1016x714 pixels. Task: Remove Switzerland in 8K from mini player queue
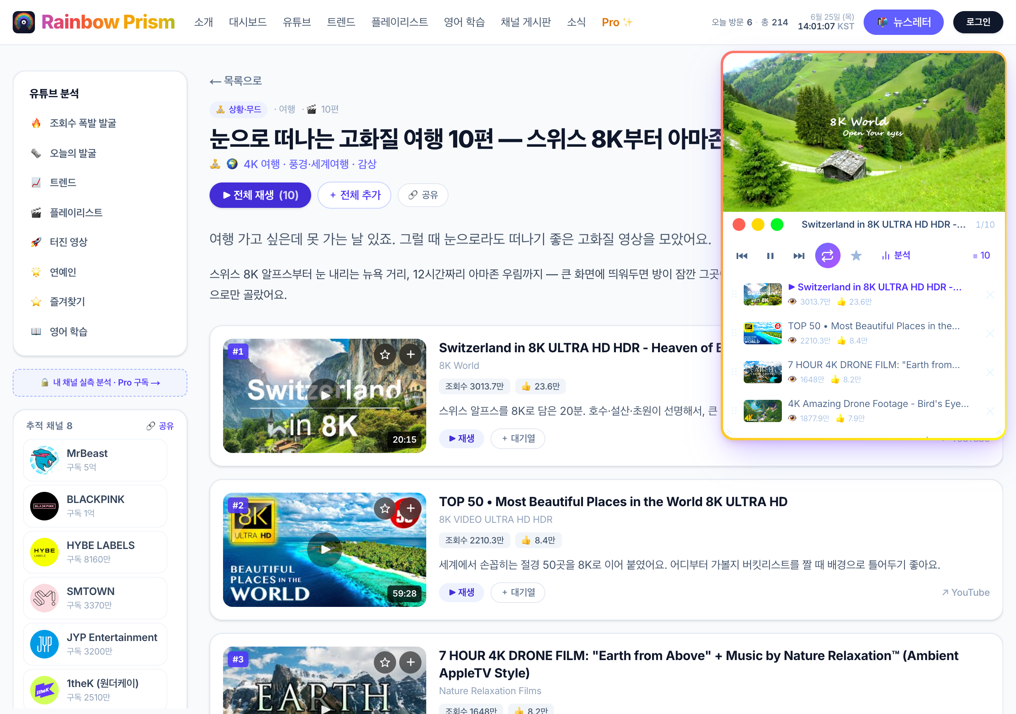(x=990, y=295)
